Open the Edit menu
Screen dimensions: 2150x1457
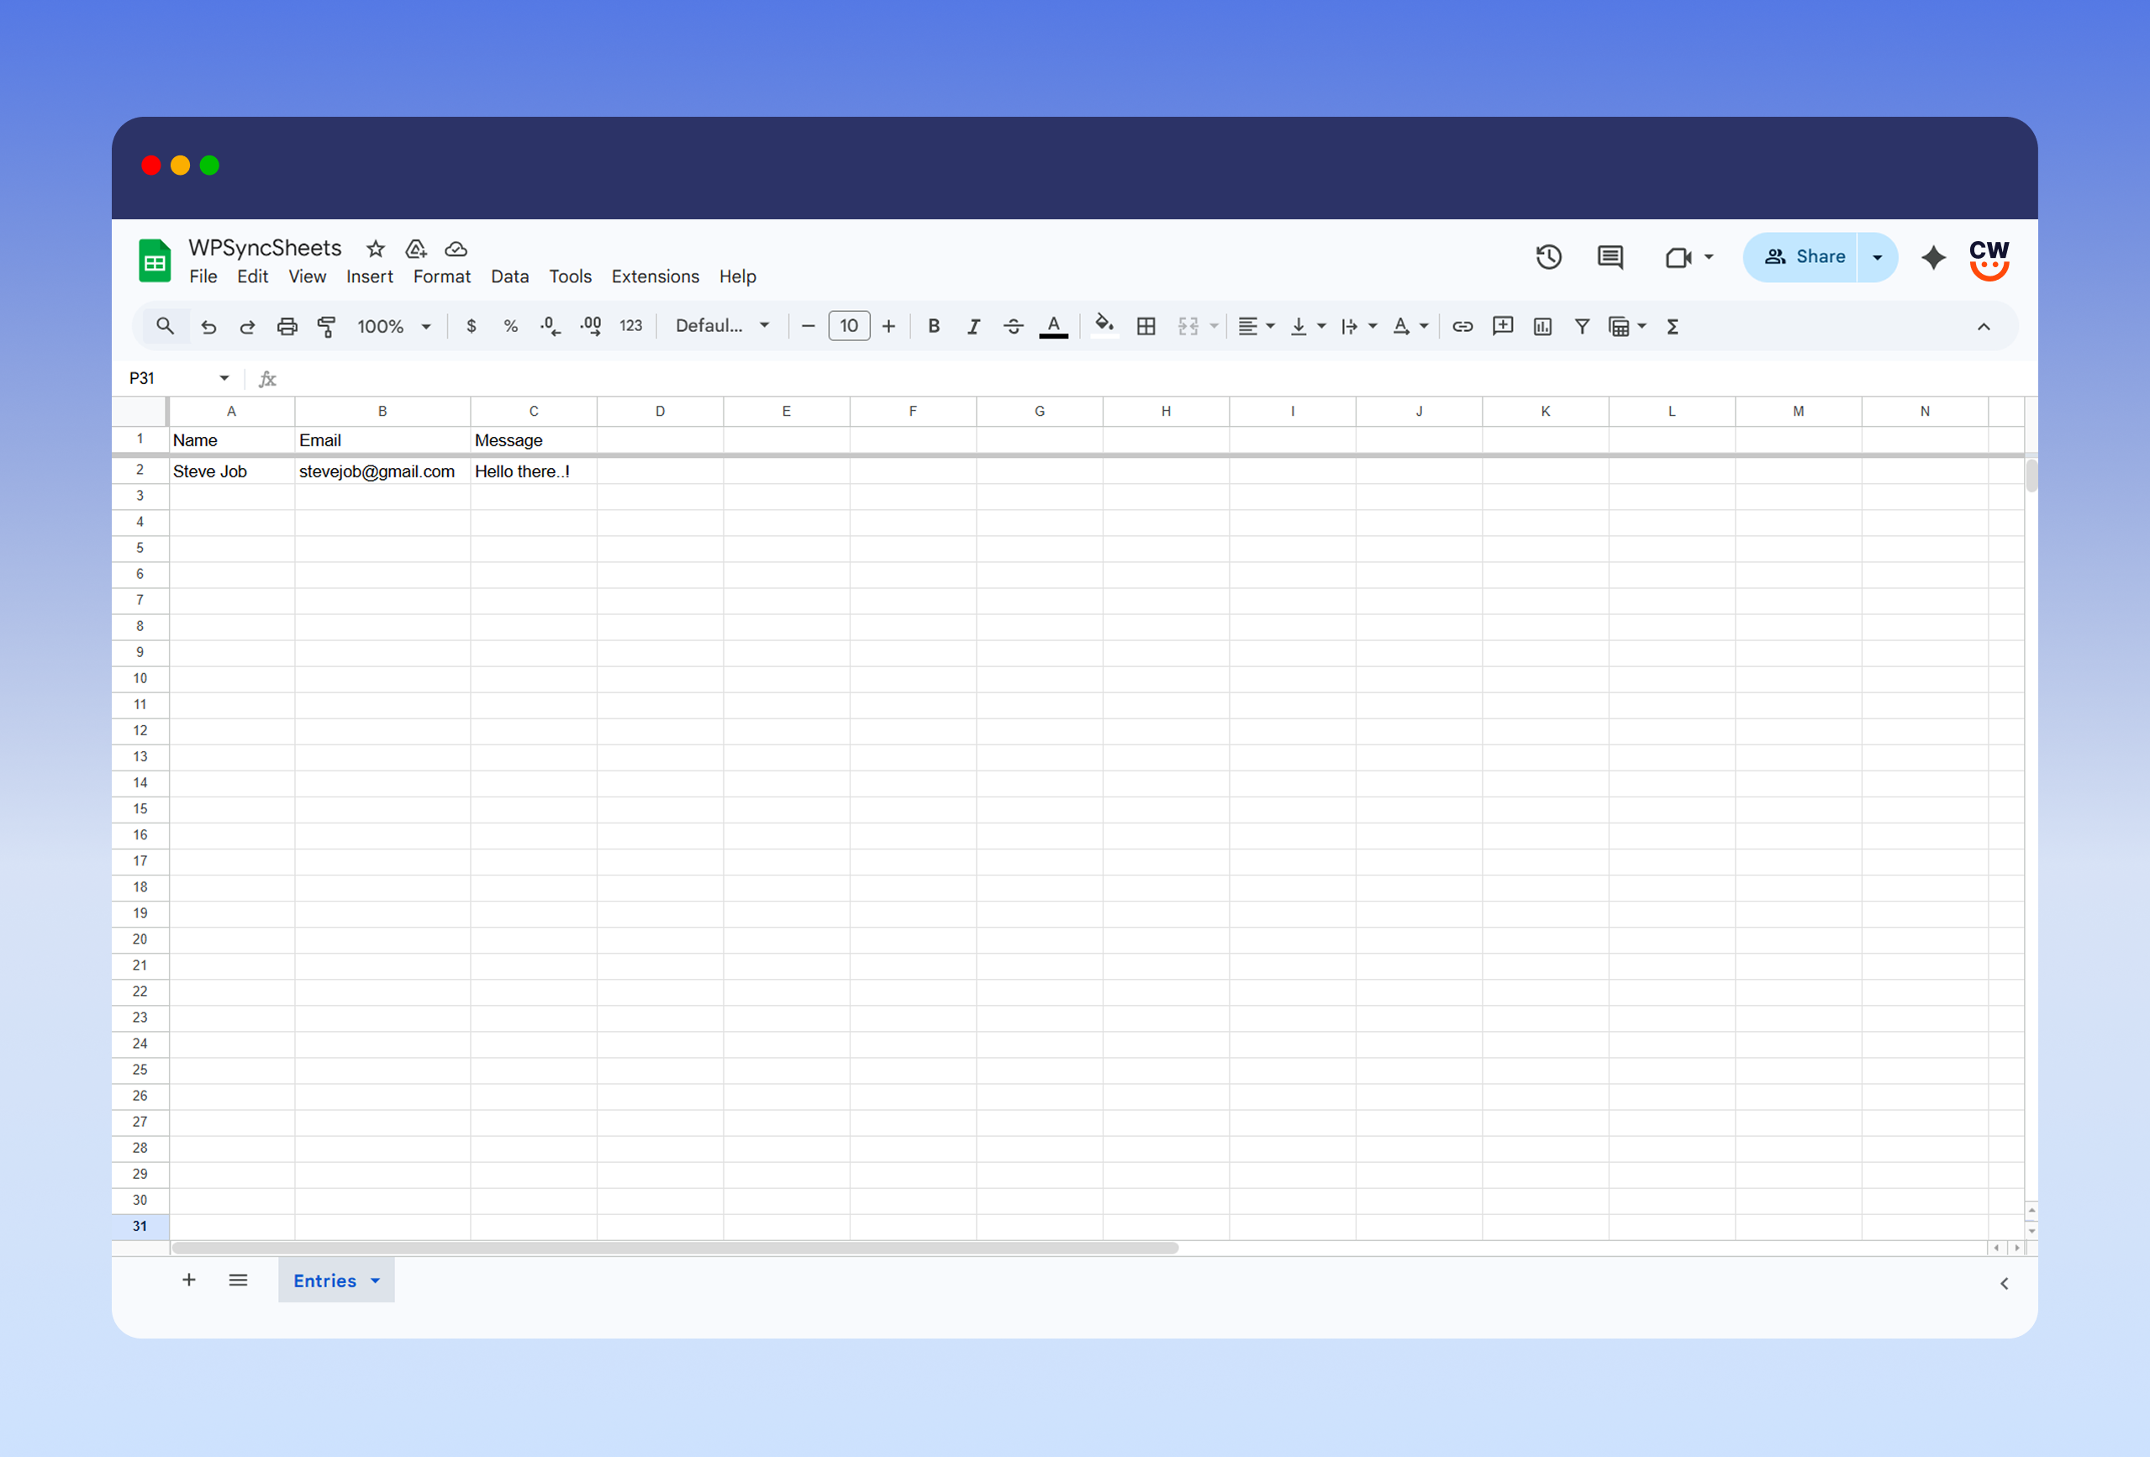(252, 276)
